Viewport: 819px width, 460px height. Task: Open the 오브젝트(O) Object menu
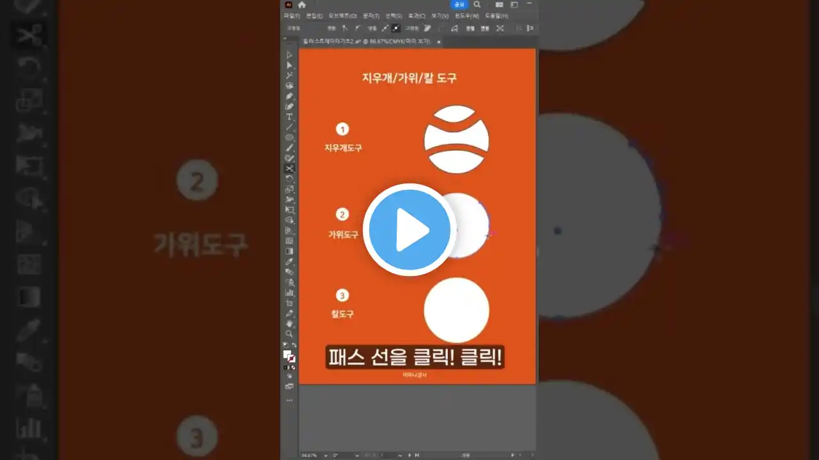342,16
